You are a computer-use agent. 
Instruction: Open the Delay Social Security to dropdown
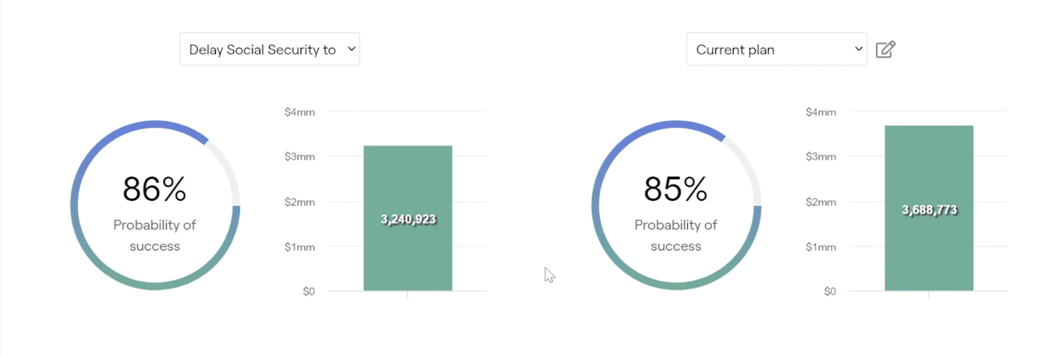(270, 49)
